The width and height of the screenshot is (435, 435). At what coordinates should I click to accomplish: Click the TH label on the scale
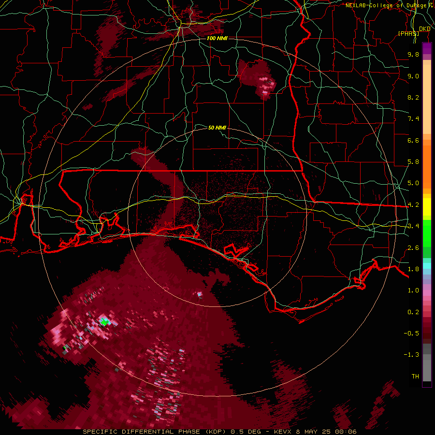415,377
